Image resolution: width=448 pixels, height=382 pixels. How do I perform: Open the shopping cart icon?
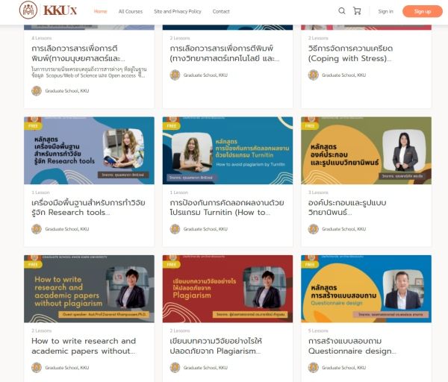click(357, 11)
